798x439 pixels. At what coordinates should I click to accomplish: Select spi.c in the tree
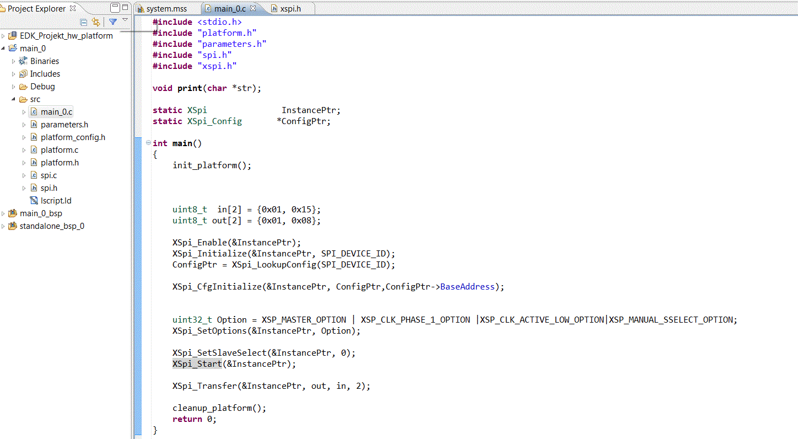pyautogui.click(x=48, y=175)
